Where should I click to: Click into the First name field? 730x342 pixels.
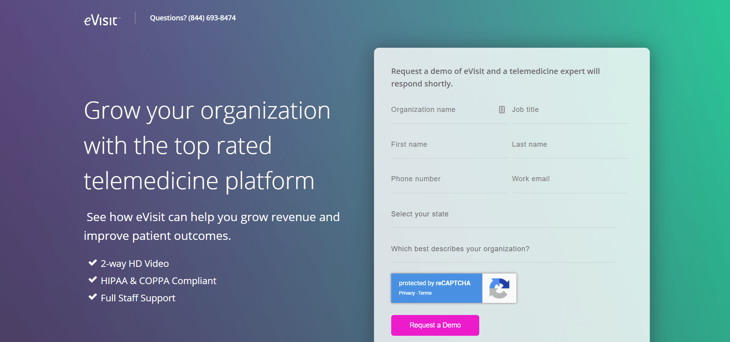click(x=449, y=145)
